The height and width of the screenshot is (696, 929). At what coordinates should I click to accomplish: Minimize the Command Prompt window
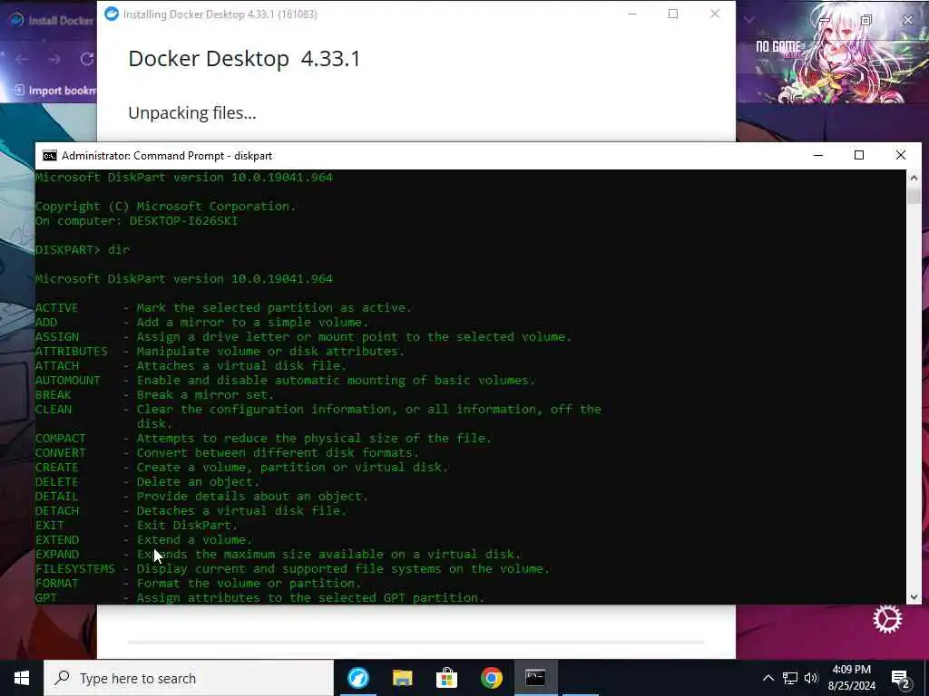tap(818, 155)
